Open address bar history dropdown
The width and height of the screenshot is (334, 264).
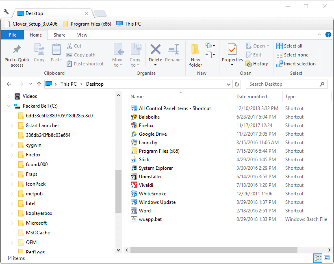point(229,84)
